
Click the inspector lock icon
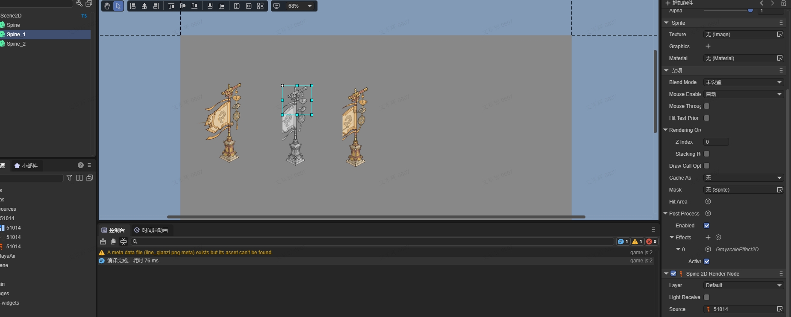pos(784,3)
